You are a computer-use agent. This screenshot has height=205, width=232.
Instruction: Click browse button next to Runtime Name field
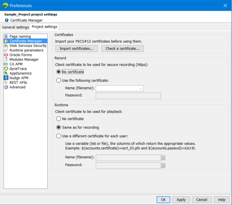click(163, 157)
